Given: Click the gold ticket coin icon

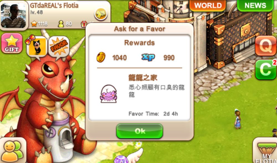Looking at the screenshot, I should click(x=101, y=14).
